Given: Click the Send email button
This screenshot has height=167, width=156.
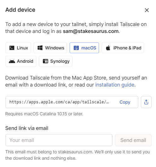Looking at the screenshot, I should pyautogui.click(x=133, y=140).
